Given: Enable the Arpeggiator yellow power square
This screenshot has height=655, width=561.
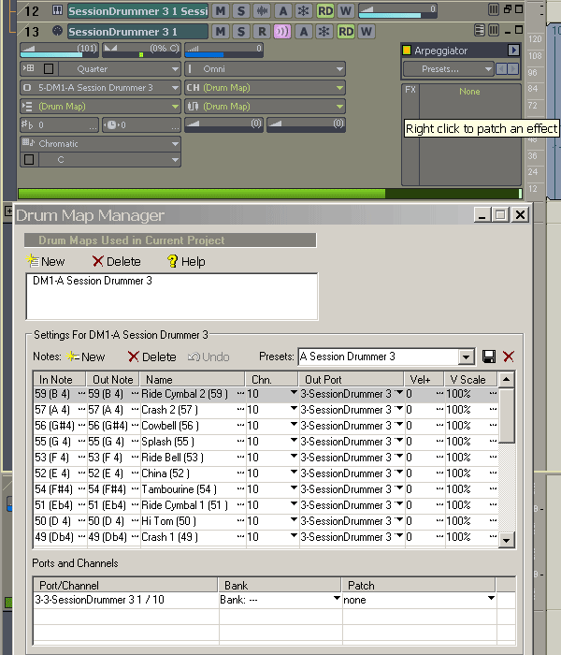Looking at the screenshot, I should coord(407,51).
